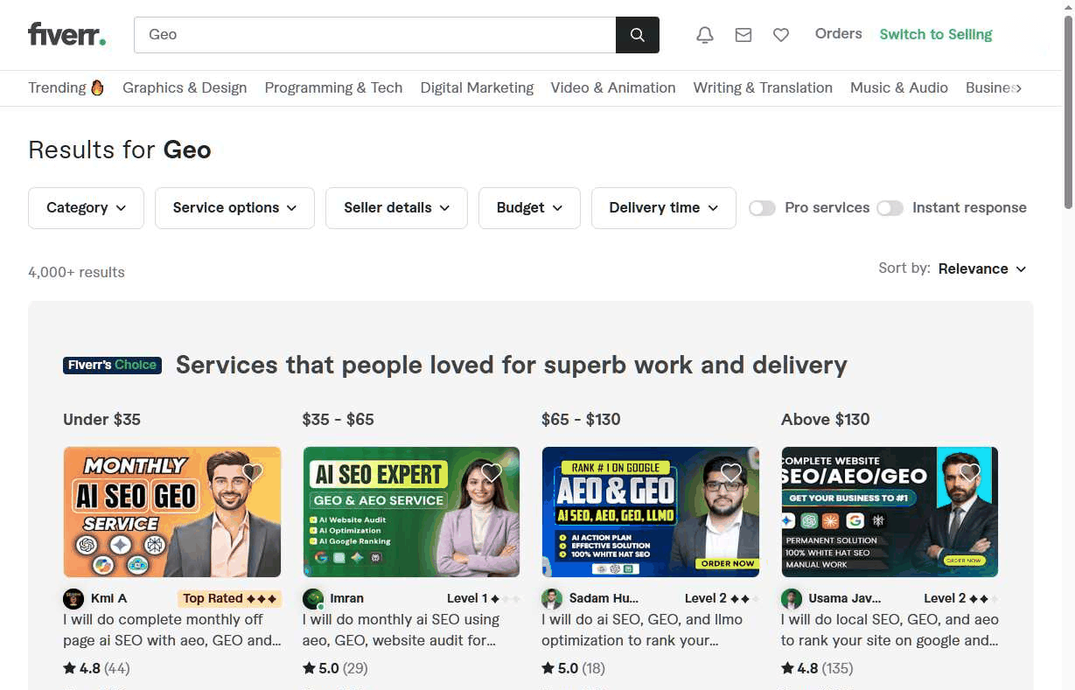This screenshot has height=690, width=1075.
Task: Expand the Service options filter
Action: [234, 208]
